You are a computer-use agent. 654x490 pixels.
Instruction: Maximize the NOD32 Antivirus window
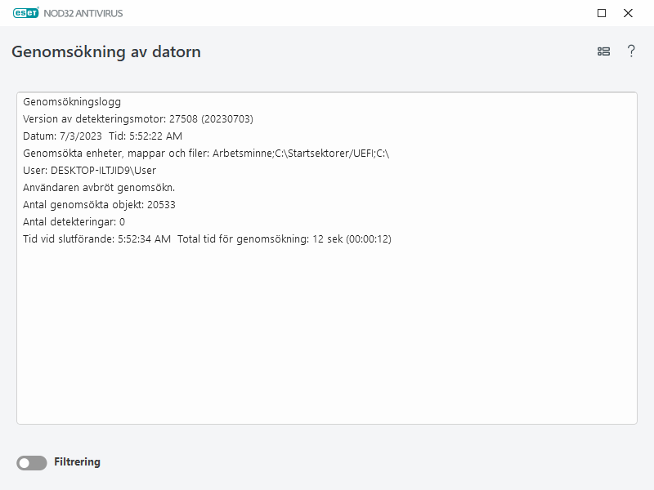pos(602,13)
